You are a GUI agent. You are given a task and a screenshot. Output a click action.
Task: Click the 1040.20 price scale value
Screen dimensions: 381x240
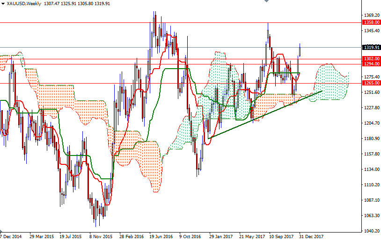[371, 231]
